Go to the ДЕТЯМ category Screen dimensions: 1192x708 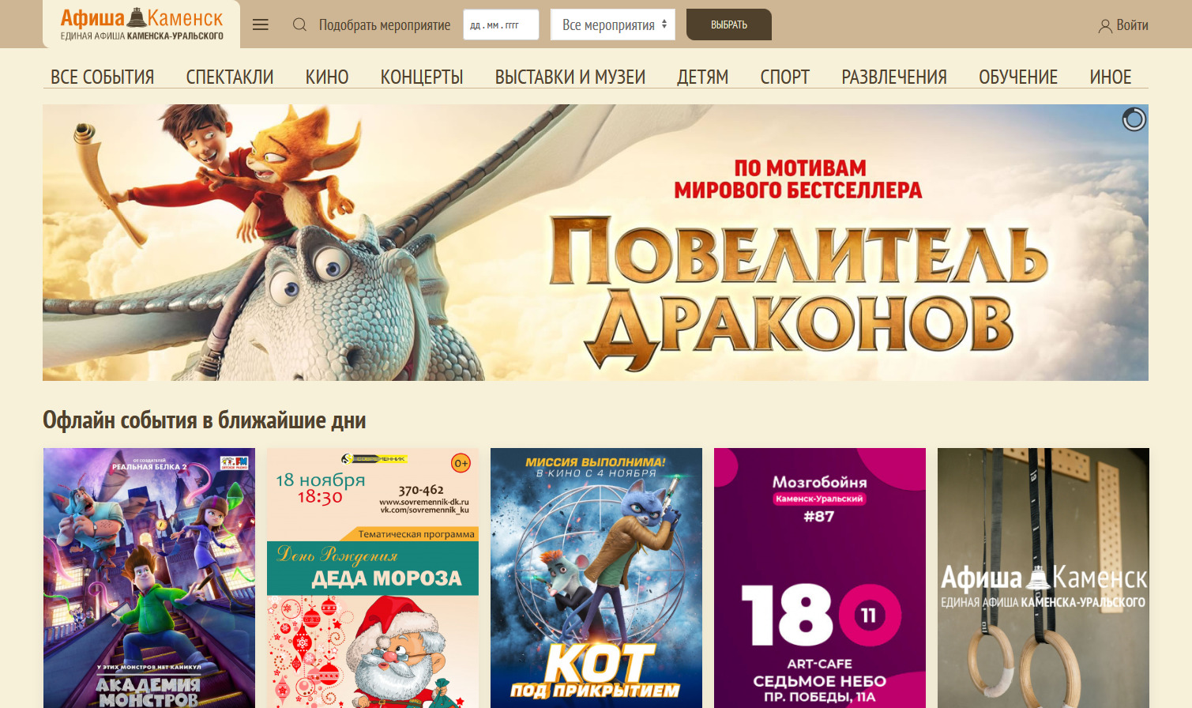coord(703,77)
